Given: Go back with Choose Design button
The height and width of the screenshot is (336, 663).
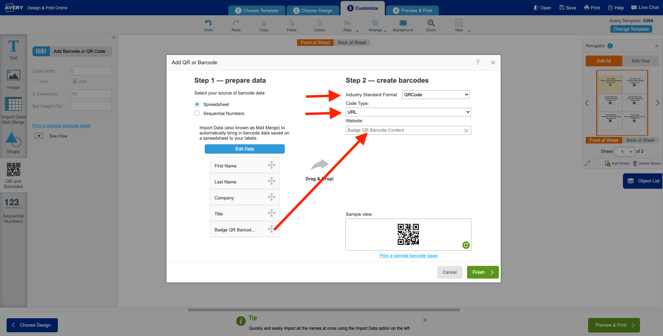Looking at the screenshot, I should (x=32, y=325).
